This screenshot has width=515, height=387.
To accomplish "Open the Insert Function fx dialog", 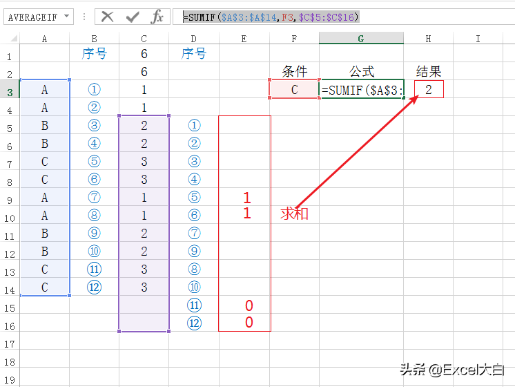I will [x=157, y=17].
